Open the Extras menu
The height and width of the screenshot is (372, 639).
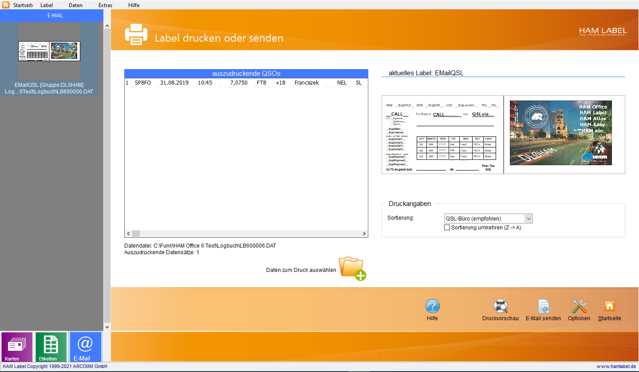(105, 5)
